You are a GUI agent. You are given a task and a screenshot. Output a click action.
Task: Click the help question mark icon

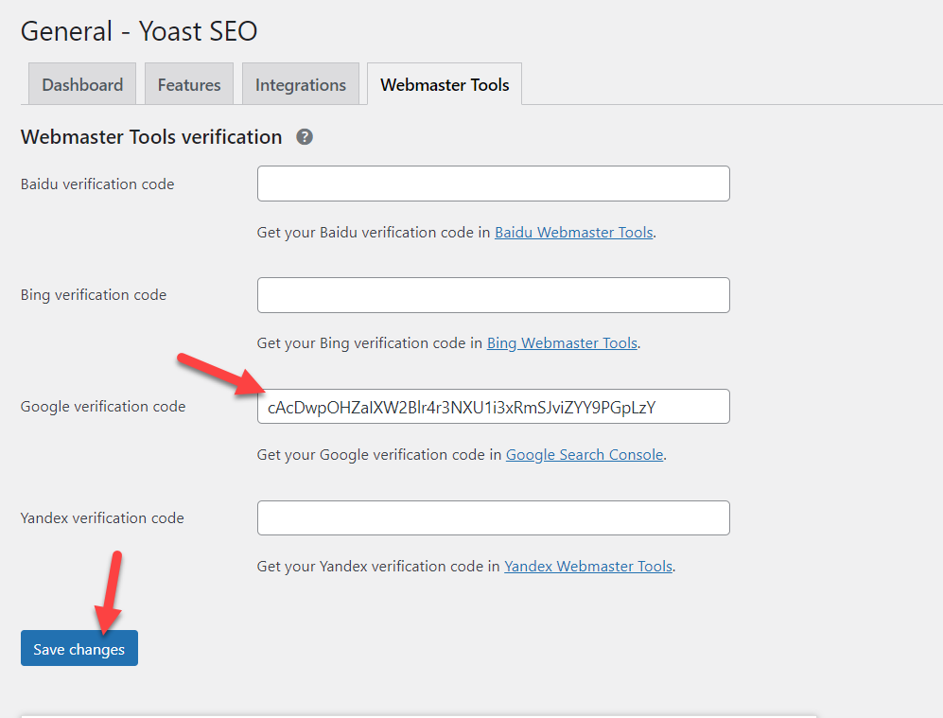305,137
